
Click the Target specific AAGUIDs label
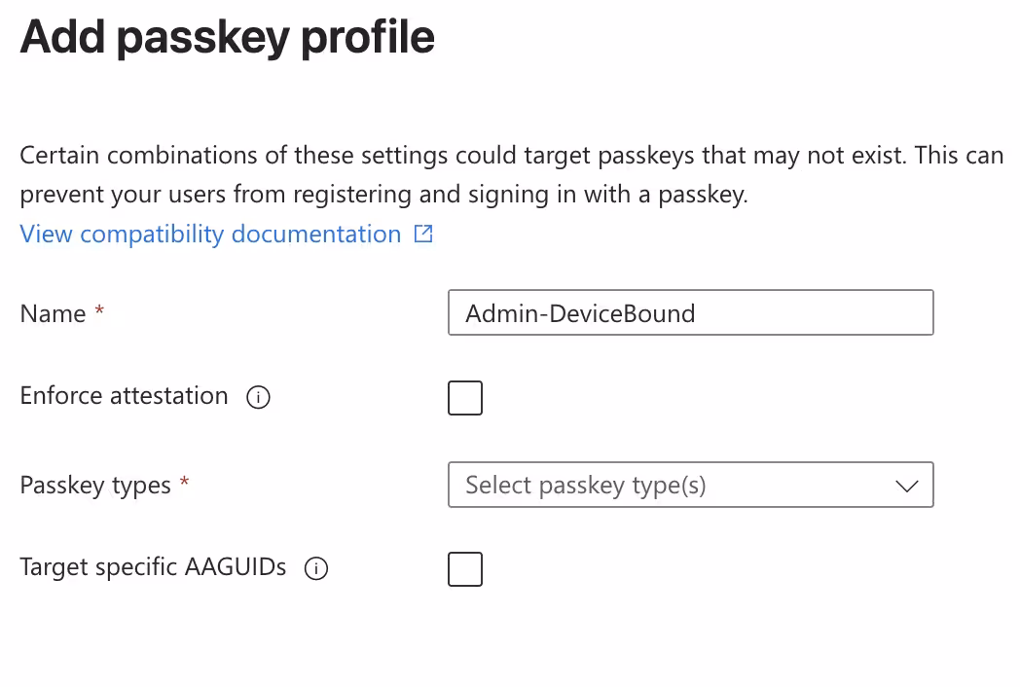[x=153, y=566]
